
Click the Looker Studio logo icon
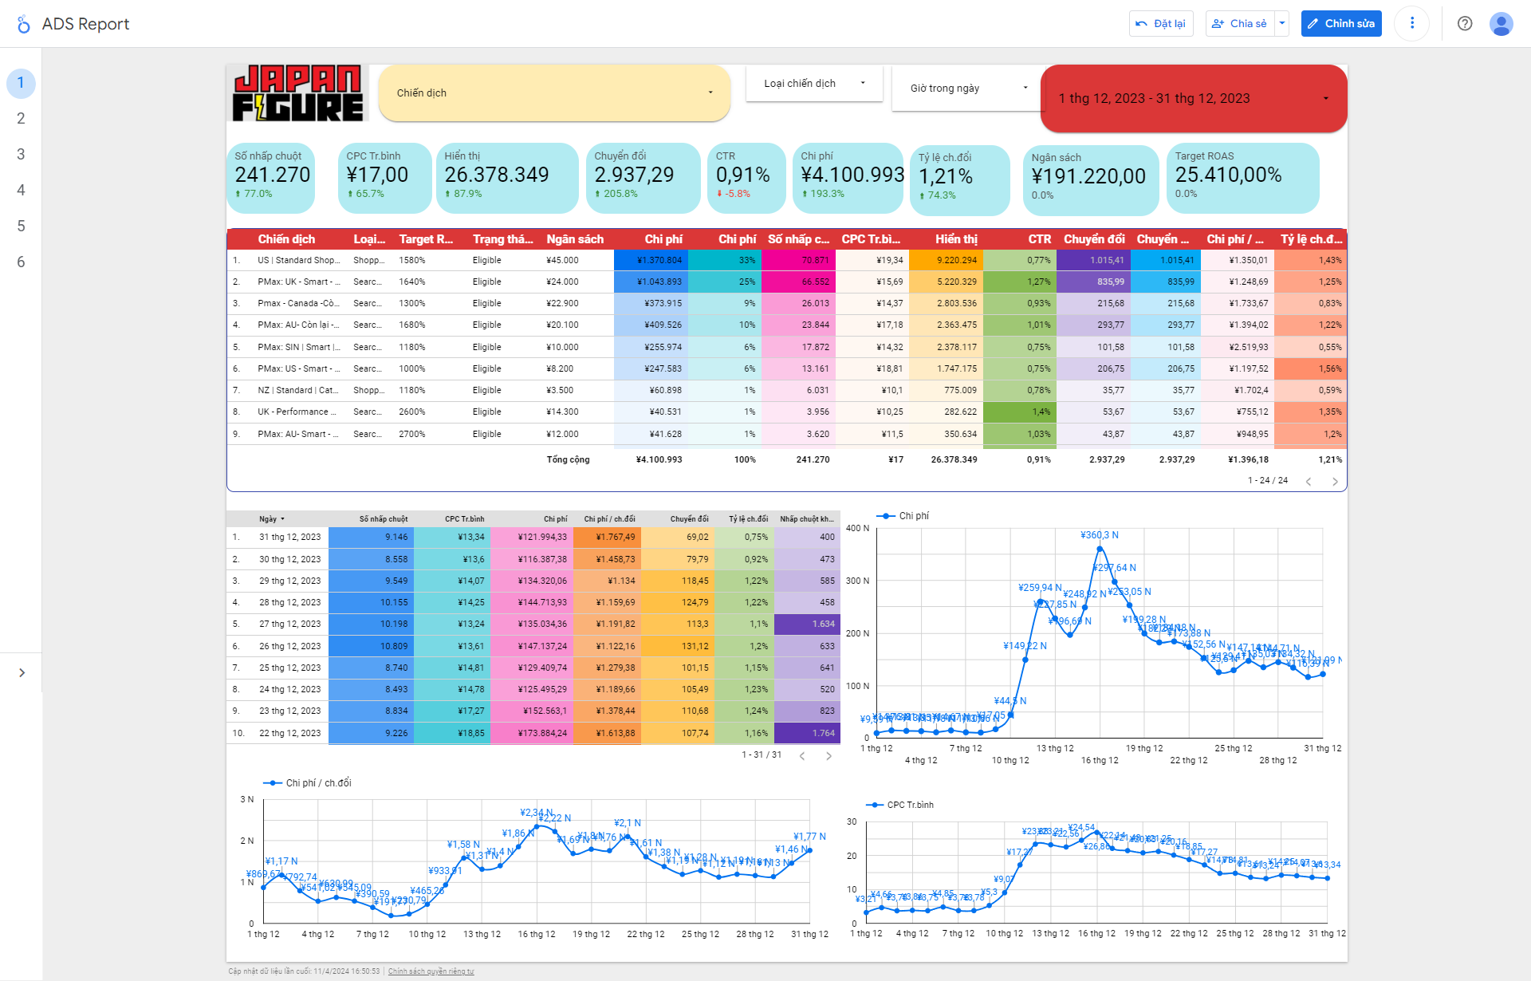coord(24,24)
